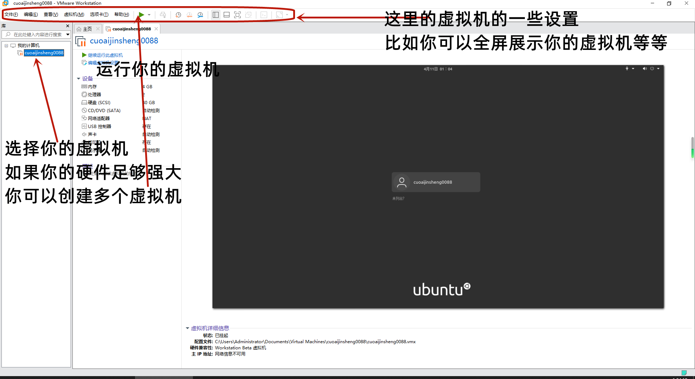Toggle the library sidebar visibility

point(215,15)
